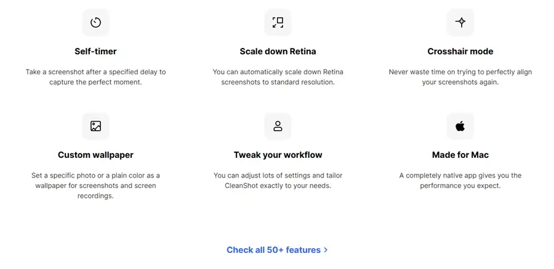Click the Self-timer delay description text
The width and height of the screenshot is (554, 269).
pos(95,77)
